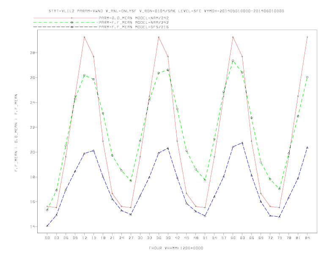This screenshot has width=335, height=259.
Task: Click the x-axis tick label 00
Action: point(47,238)
